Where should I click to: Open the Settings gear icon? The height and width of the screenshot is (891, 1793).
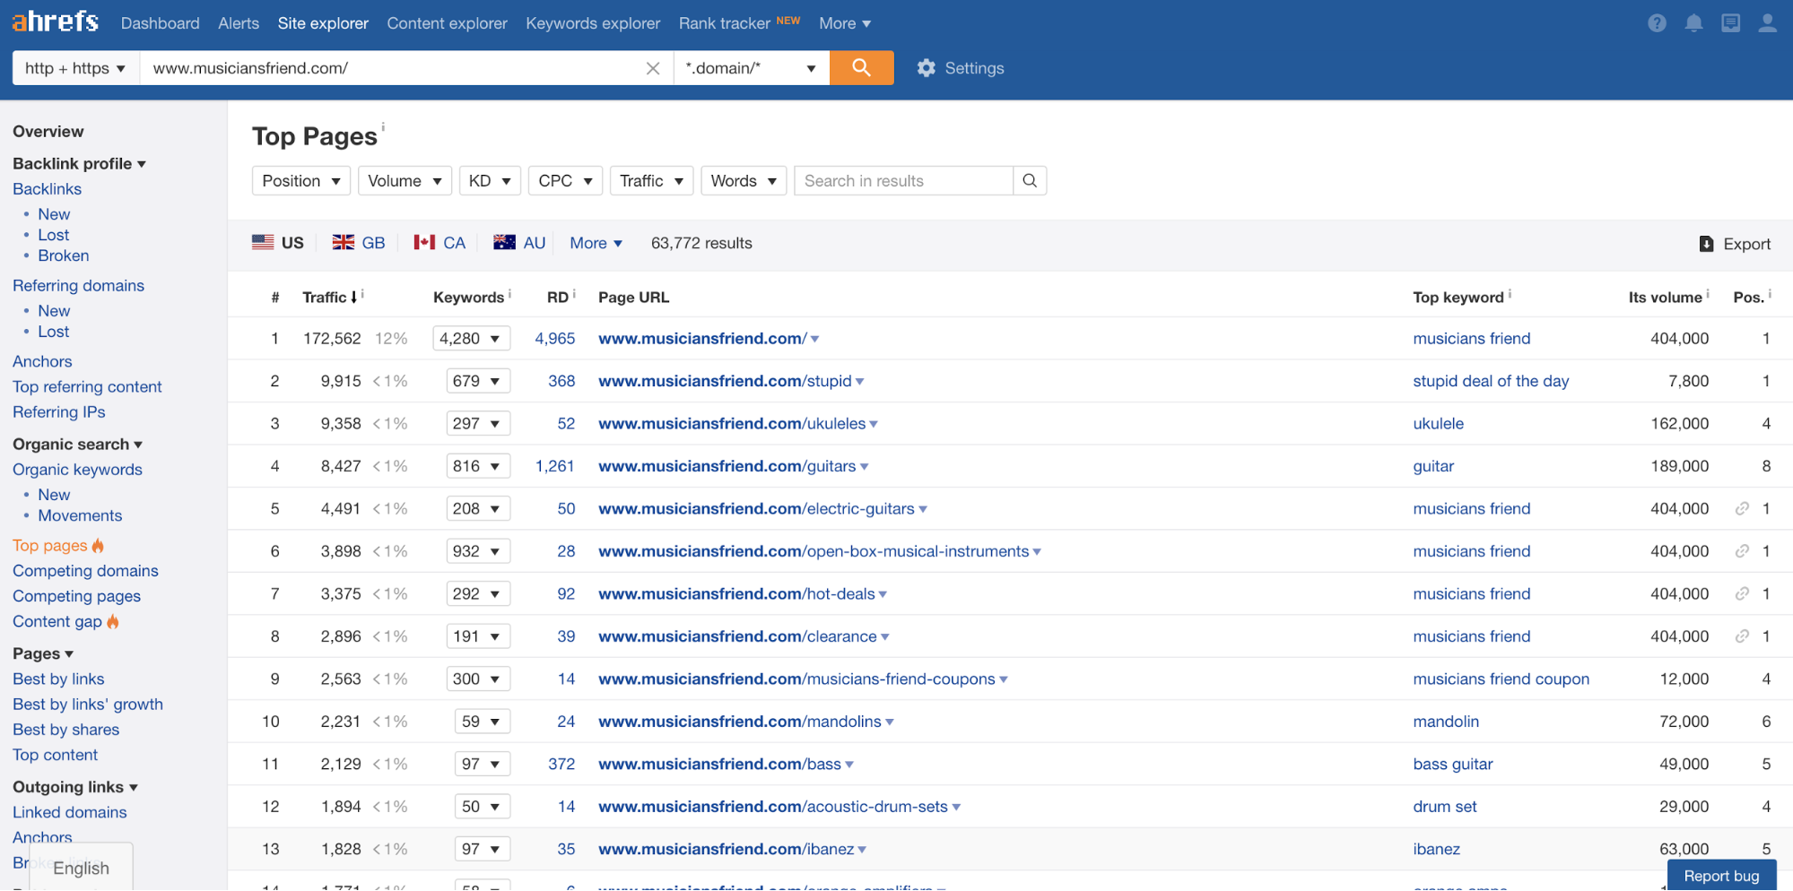coord(927,68)
